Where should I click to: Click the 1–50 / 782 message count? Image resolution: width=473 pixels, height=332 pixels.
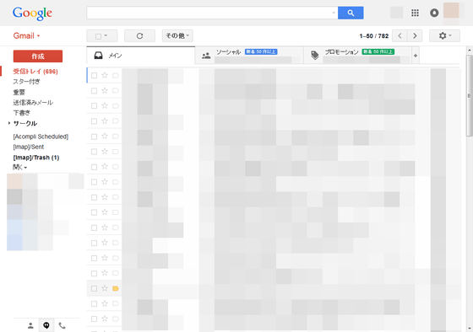coord(374,36)
